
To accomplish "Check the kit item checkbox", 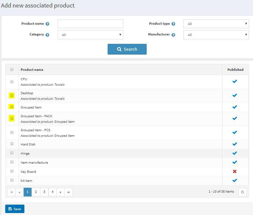I will [12, 180].
